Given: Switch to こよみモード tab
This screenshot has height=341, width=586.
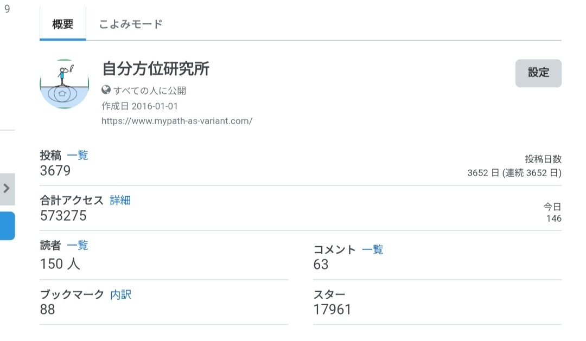Looking at the screenshot, I should pyautogui.click(x=130, y=24).
